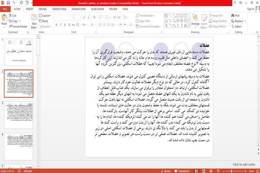Expand the Layout dropdown

pos(45,16)
